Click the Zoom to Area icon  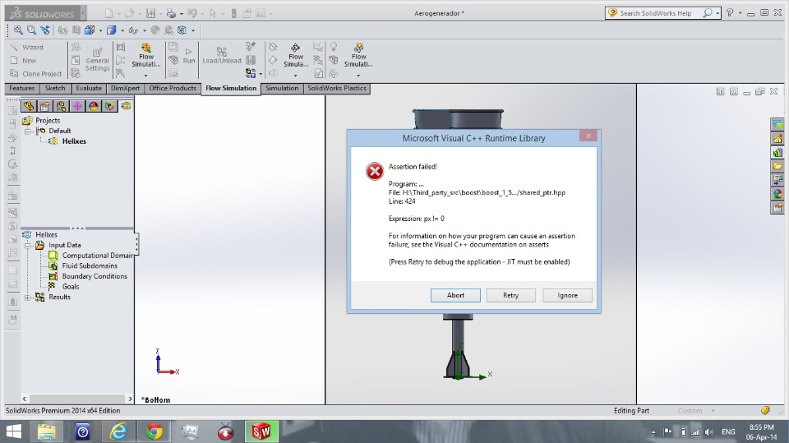[x=31, y=30]
